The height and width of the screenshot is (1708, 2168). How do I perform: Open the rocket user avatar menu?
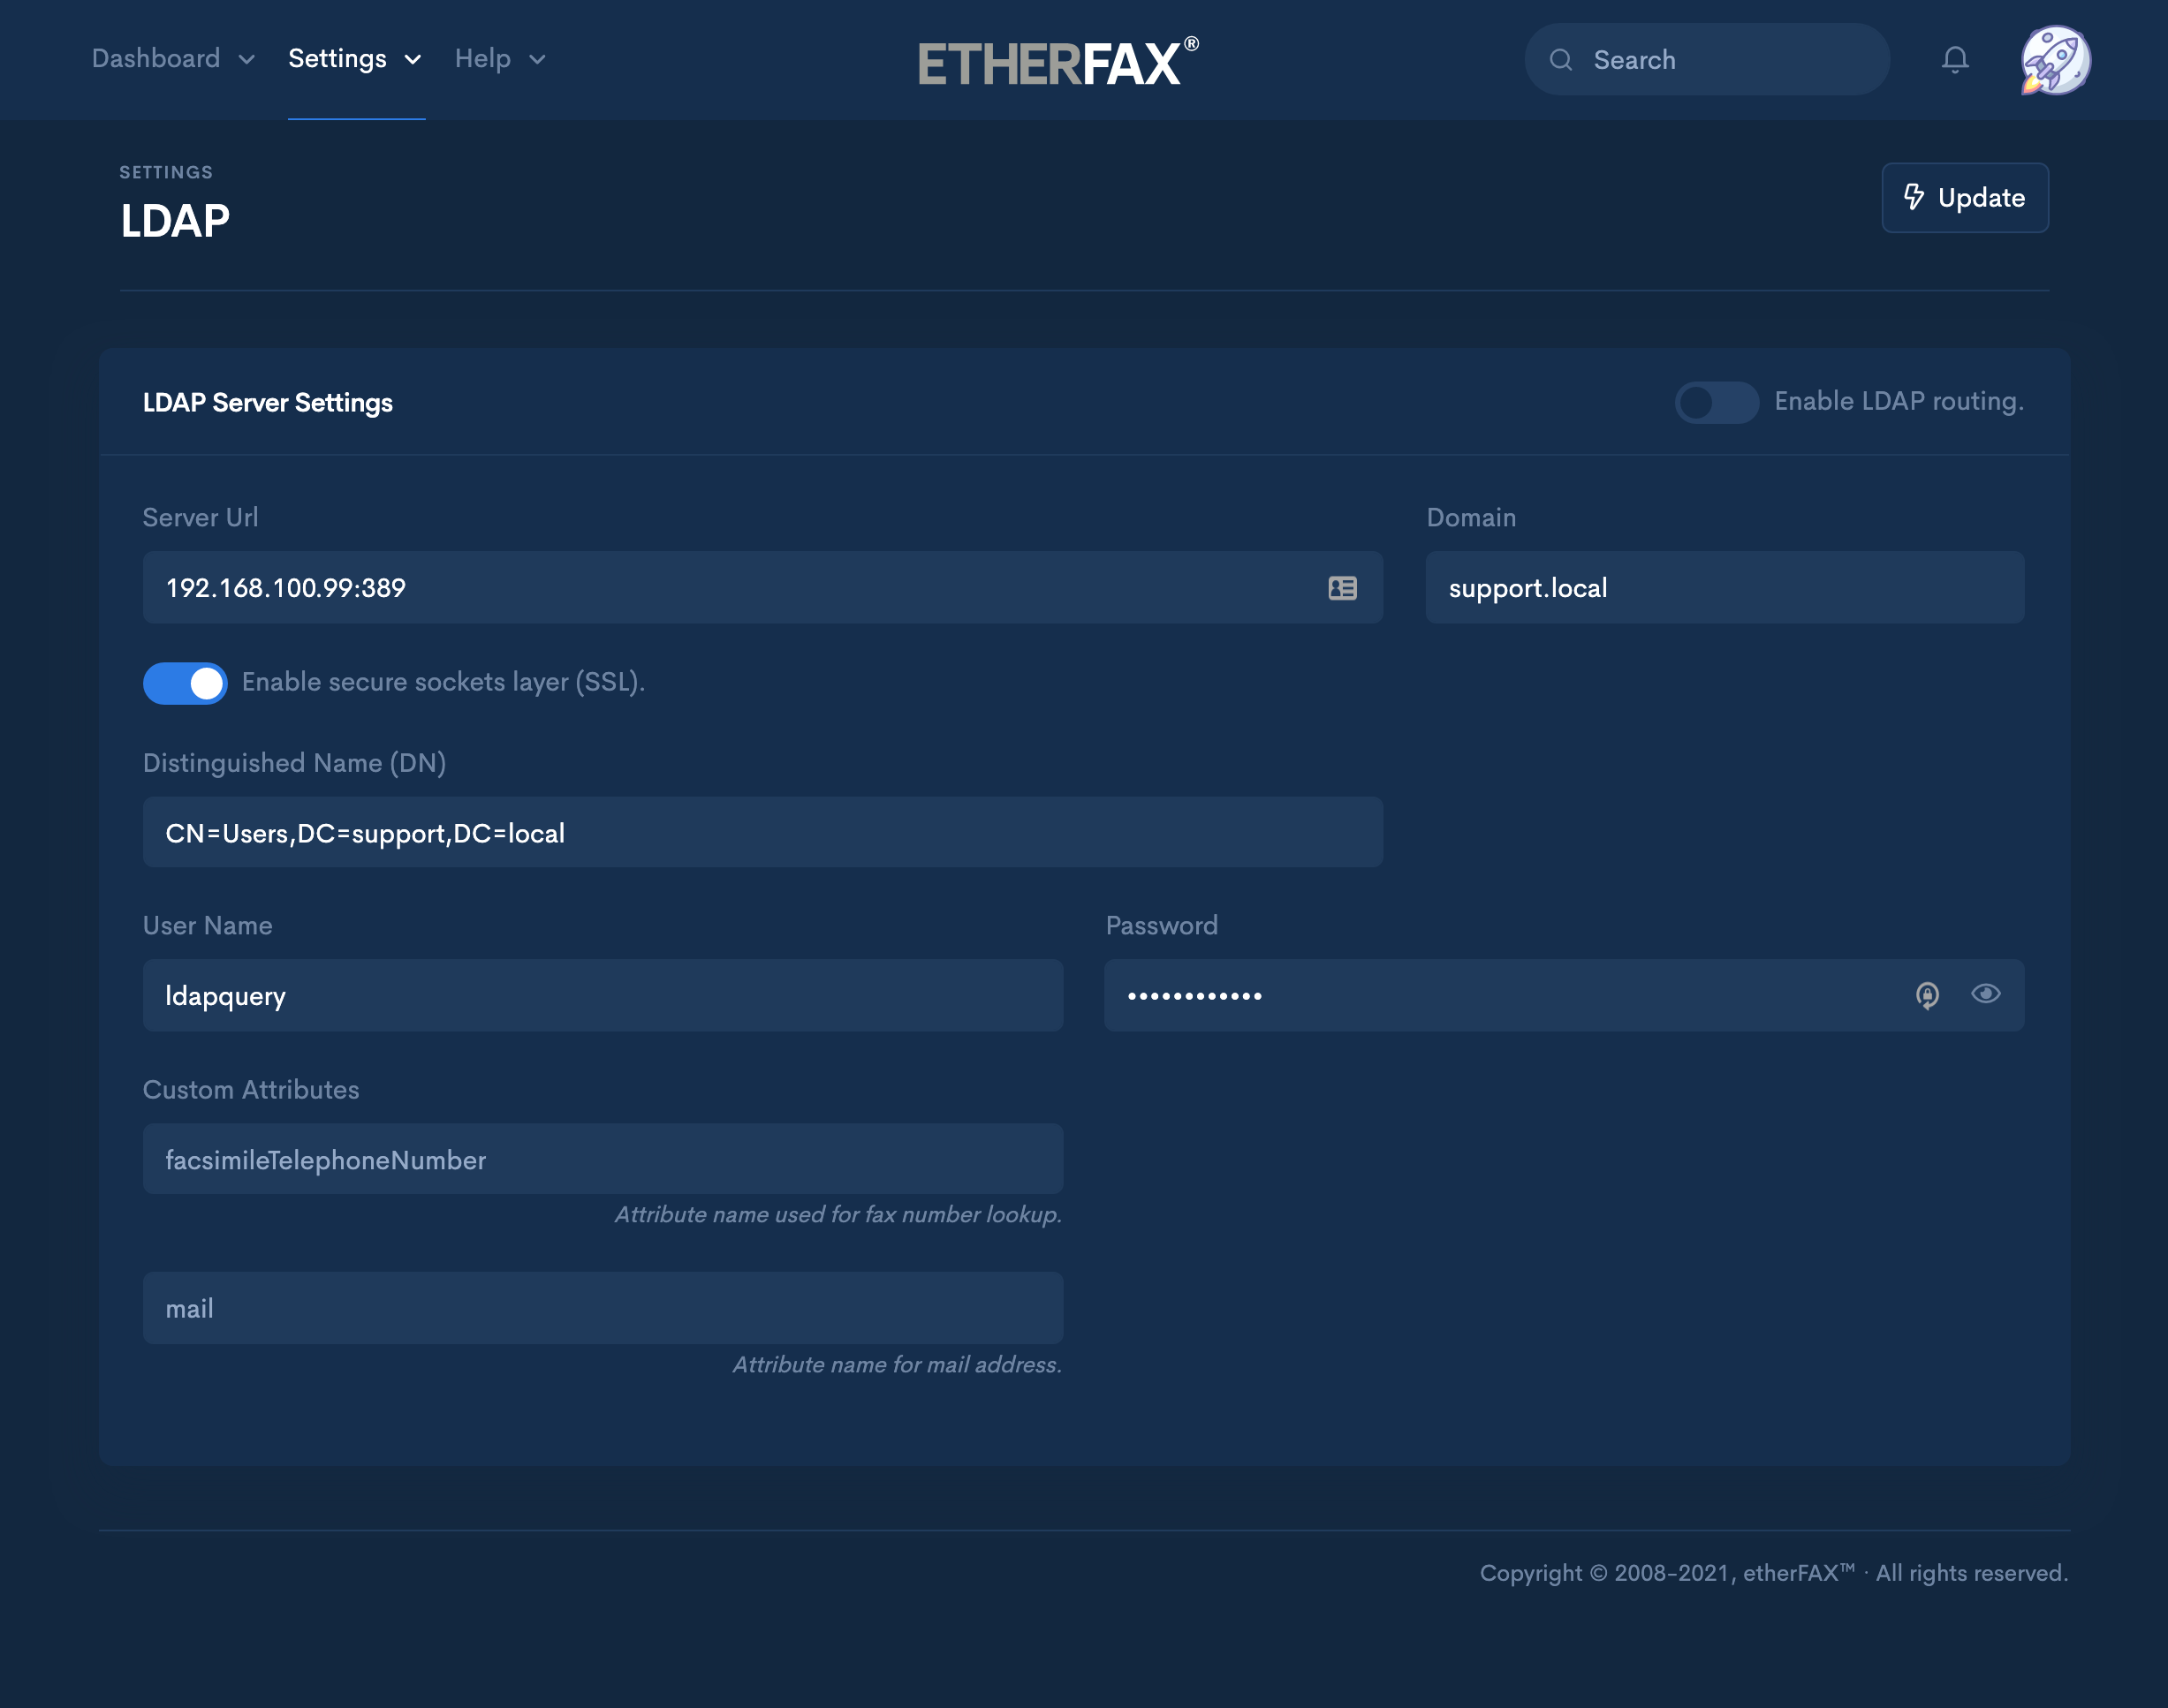[2055, 60]
